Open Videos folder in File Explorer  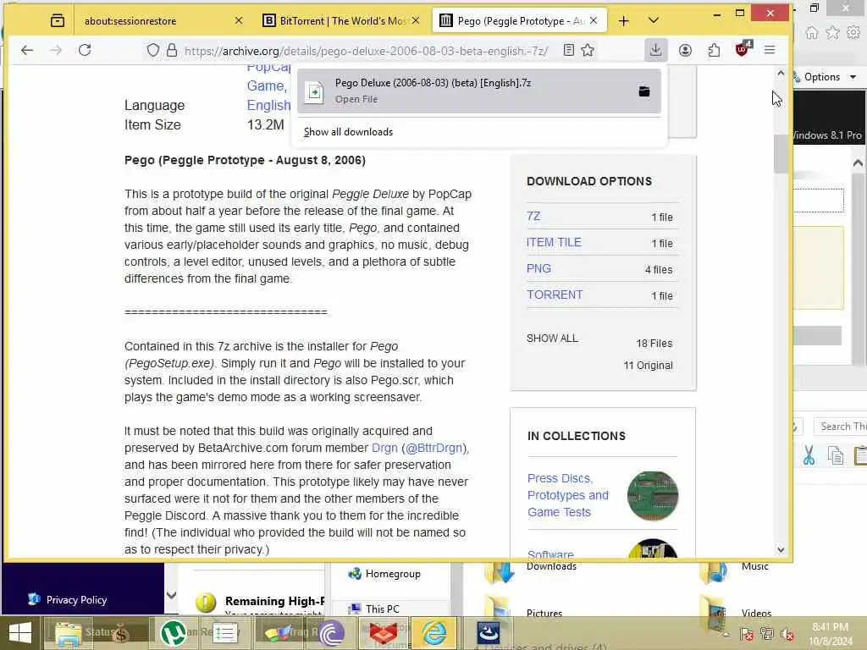(756, 613)
